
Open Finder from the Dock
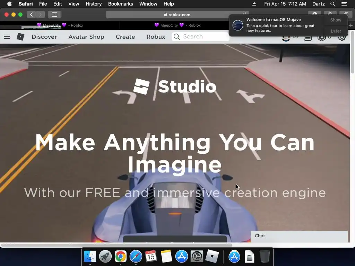(90, 256)
